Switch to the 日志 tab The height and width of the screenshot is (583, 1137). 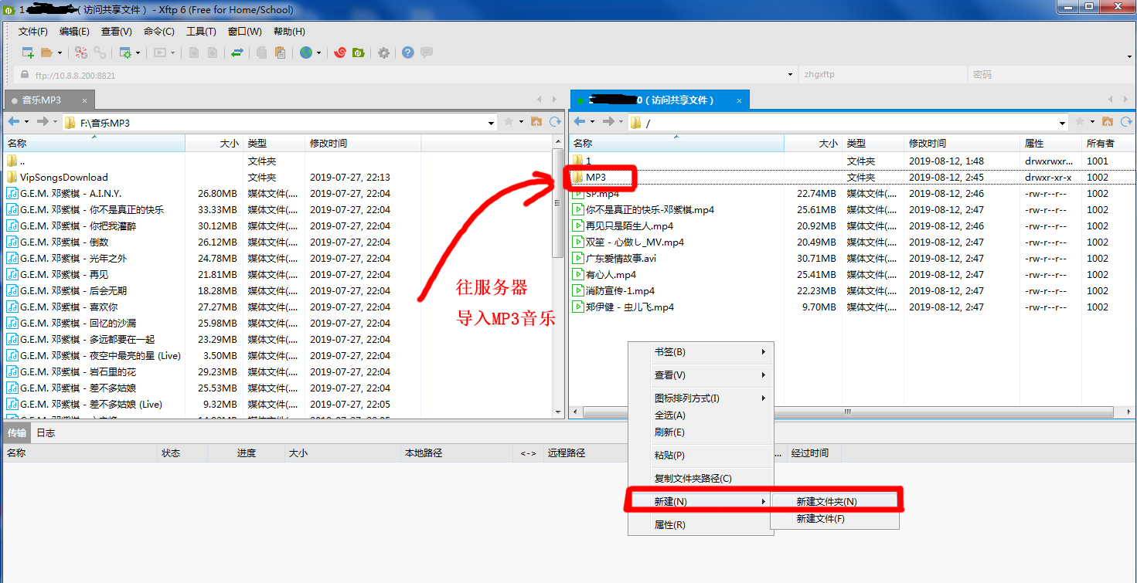pos(46,433)
